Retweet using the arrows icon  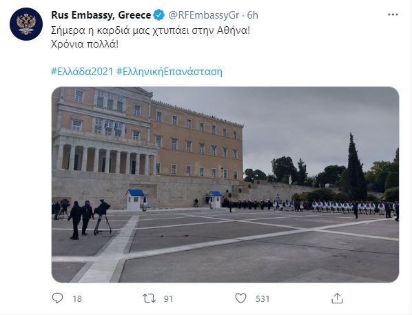click(149, 298)
